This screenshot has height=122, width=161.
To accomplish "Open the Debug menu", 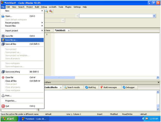I will [x=44, y=7].
